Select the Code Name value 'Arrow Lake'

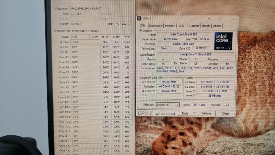171,39
